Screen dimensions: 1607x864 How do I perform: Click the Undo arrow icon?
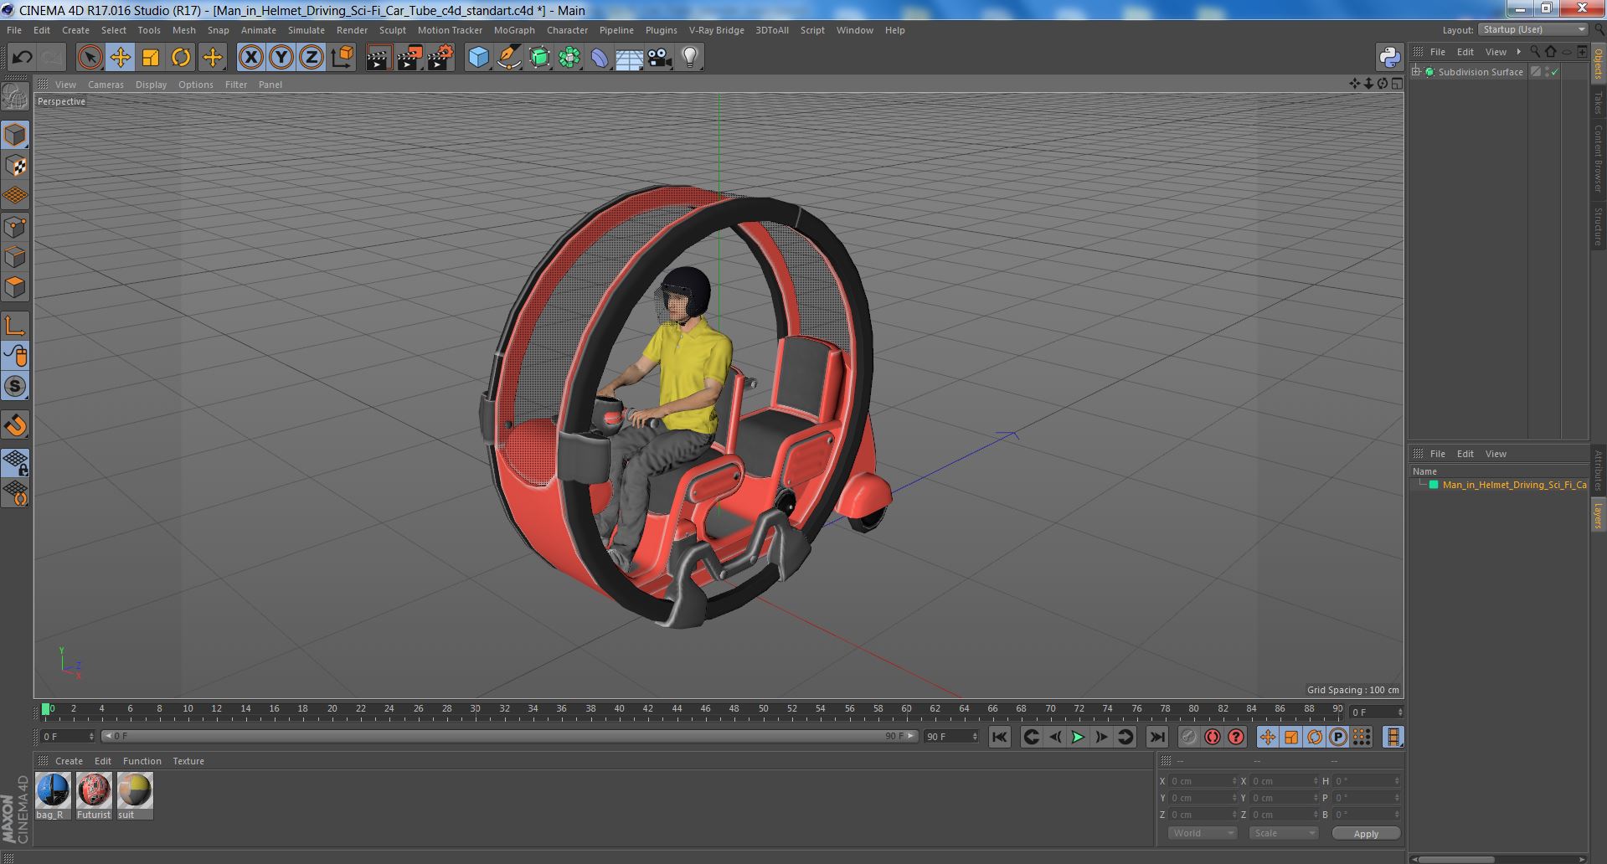pos(22,58)
